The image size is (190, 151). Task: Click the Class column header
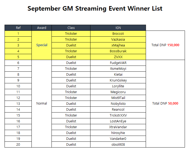(71, 28)
